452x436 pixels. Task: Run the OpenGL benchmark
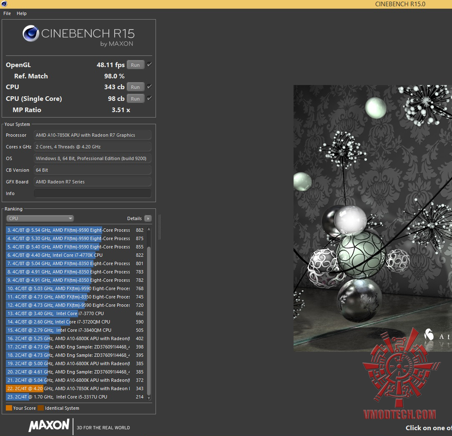coord(135,65)
